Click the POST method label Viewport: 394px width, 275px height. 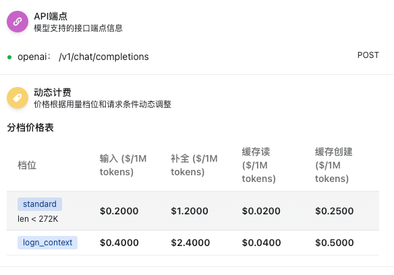tap(368, 55)
